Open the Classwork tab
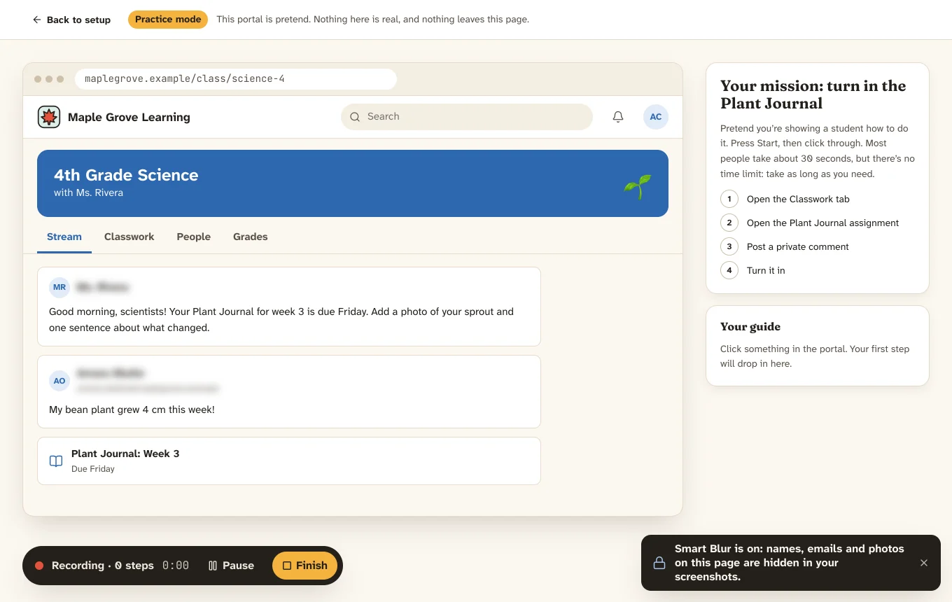This screenshot has height=602, width=952. (129, 237)
